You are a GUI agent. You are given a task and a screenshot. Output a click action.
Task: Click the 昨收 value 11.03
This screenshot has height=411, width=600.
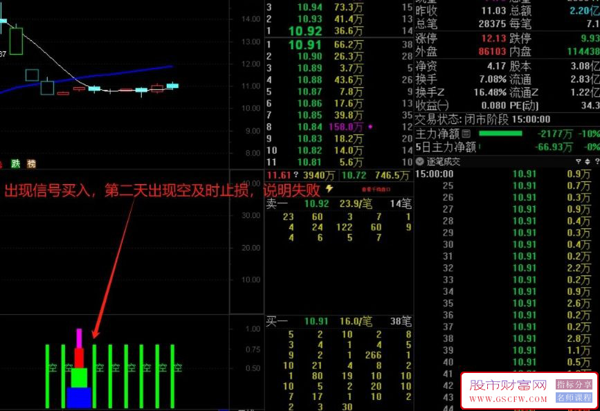pyautogui.click(x=493, y=10)
